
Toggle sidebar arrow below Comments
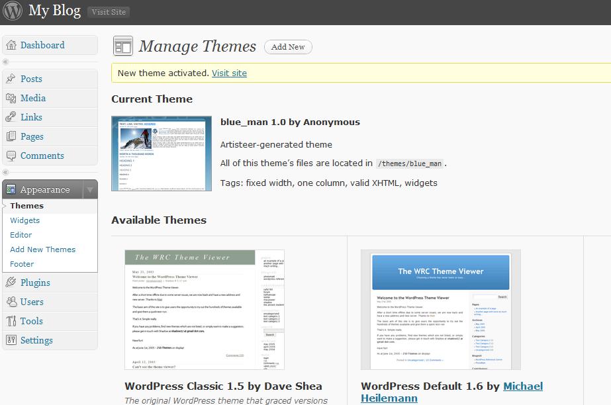[6, 172]
